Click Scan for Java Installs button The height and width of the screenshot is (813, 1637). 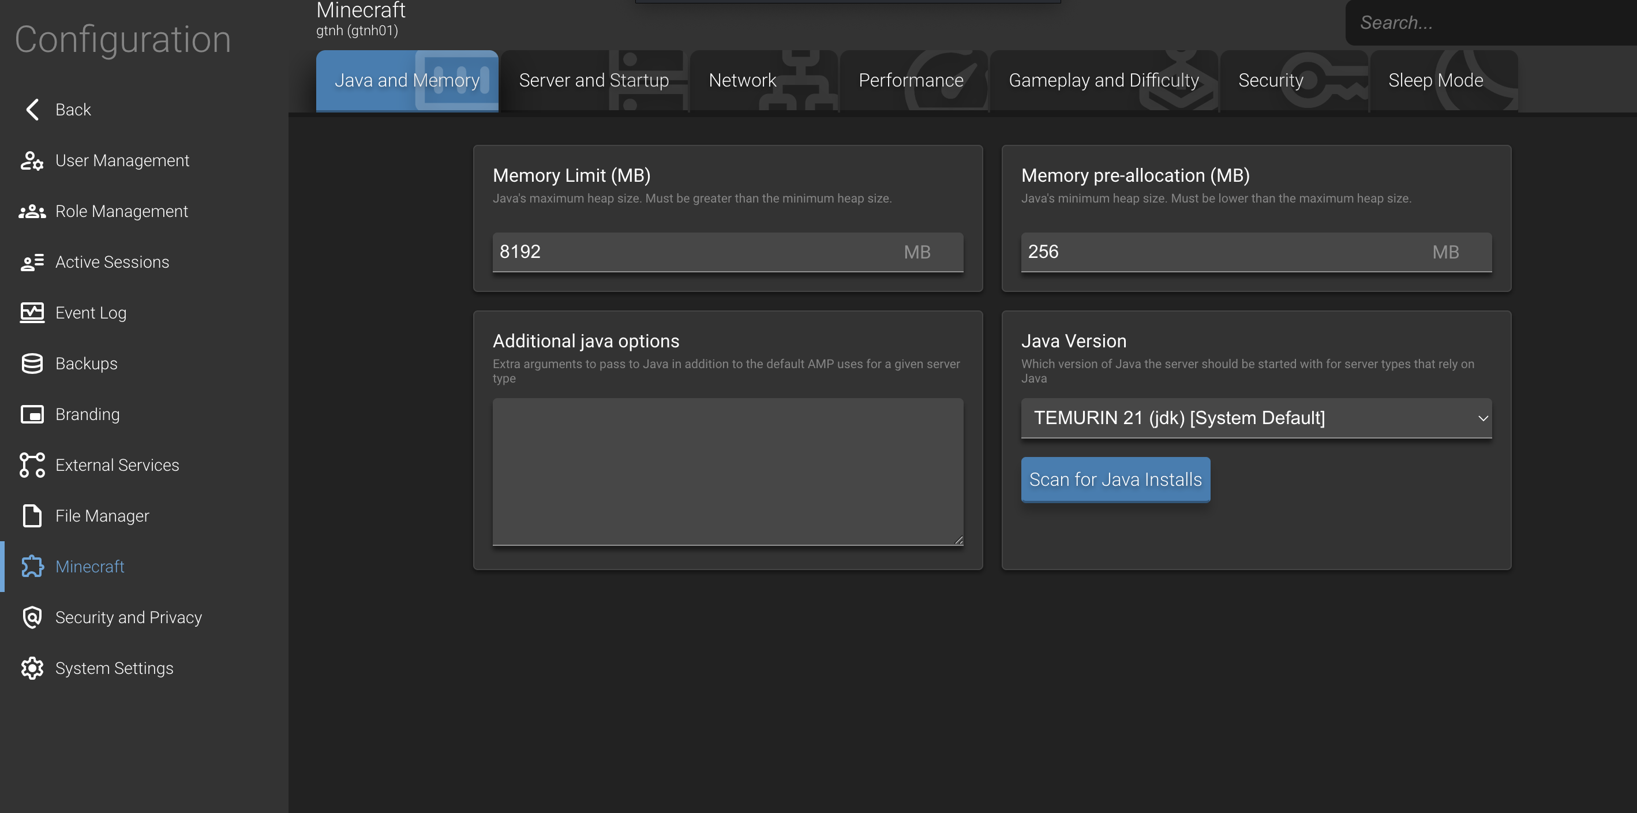[x=1115, y=479]
